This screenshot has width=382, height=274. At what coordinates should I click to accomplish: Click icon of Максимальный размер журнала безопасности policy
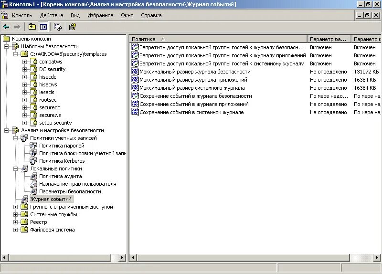(135, 72)
